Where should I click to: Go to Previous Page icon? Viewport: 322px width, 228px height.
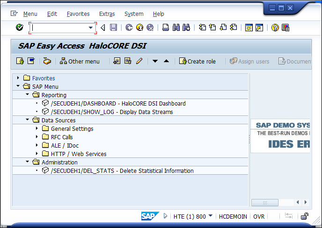point(212,27)
